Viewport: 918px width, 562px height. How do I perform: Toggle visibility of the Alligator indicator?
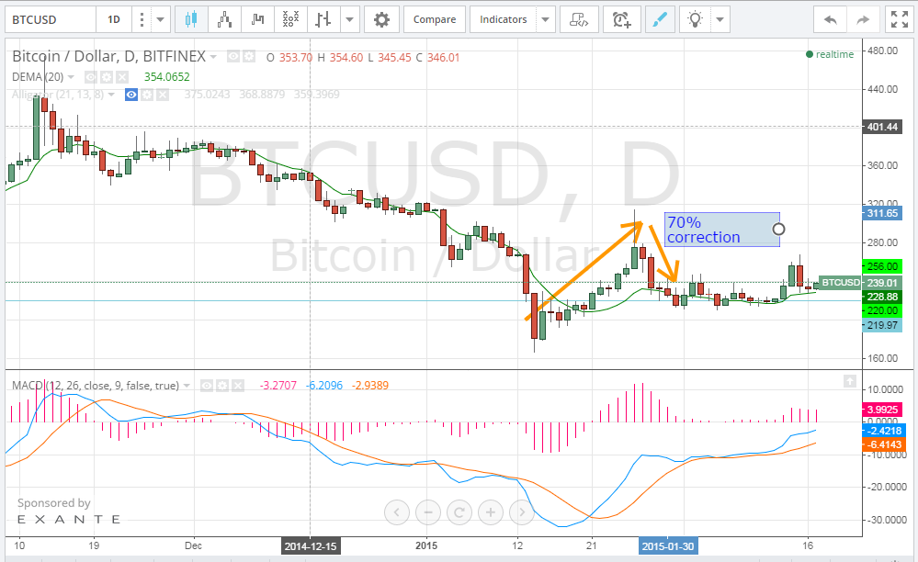(131, 95)
